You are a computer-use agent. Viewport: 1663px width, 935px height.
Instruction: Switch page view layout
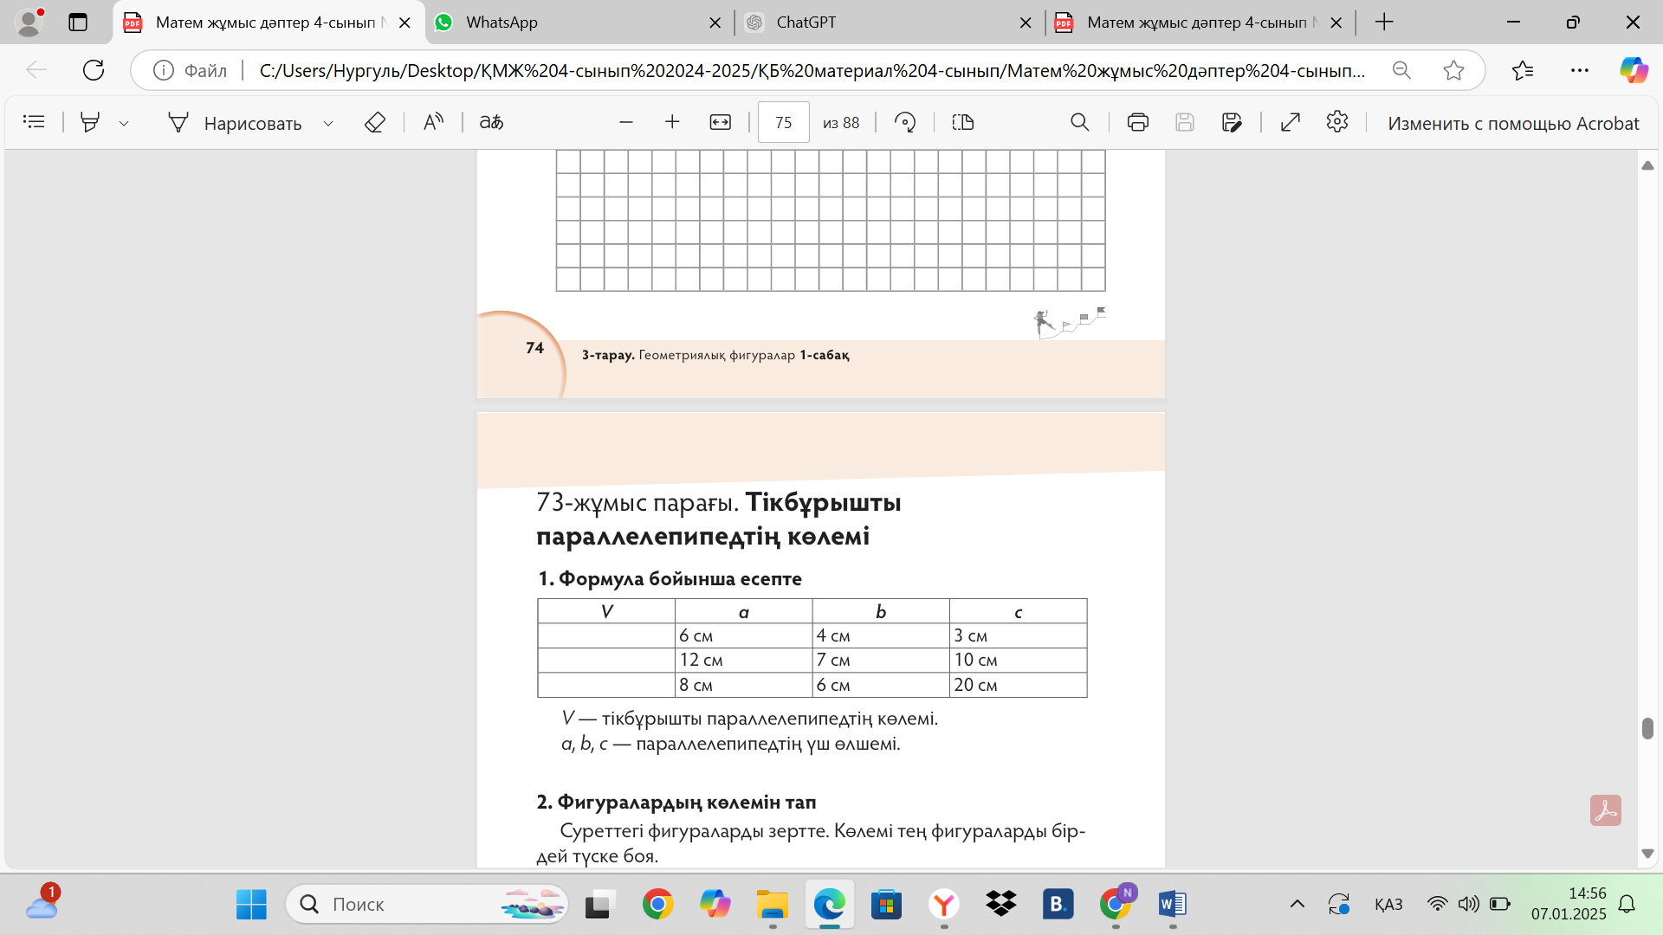pyautogui.click(x=963, y=122)
